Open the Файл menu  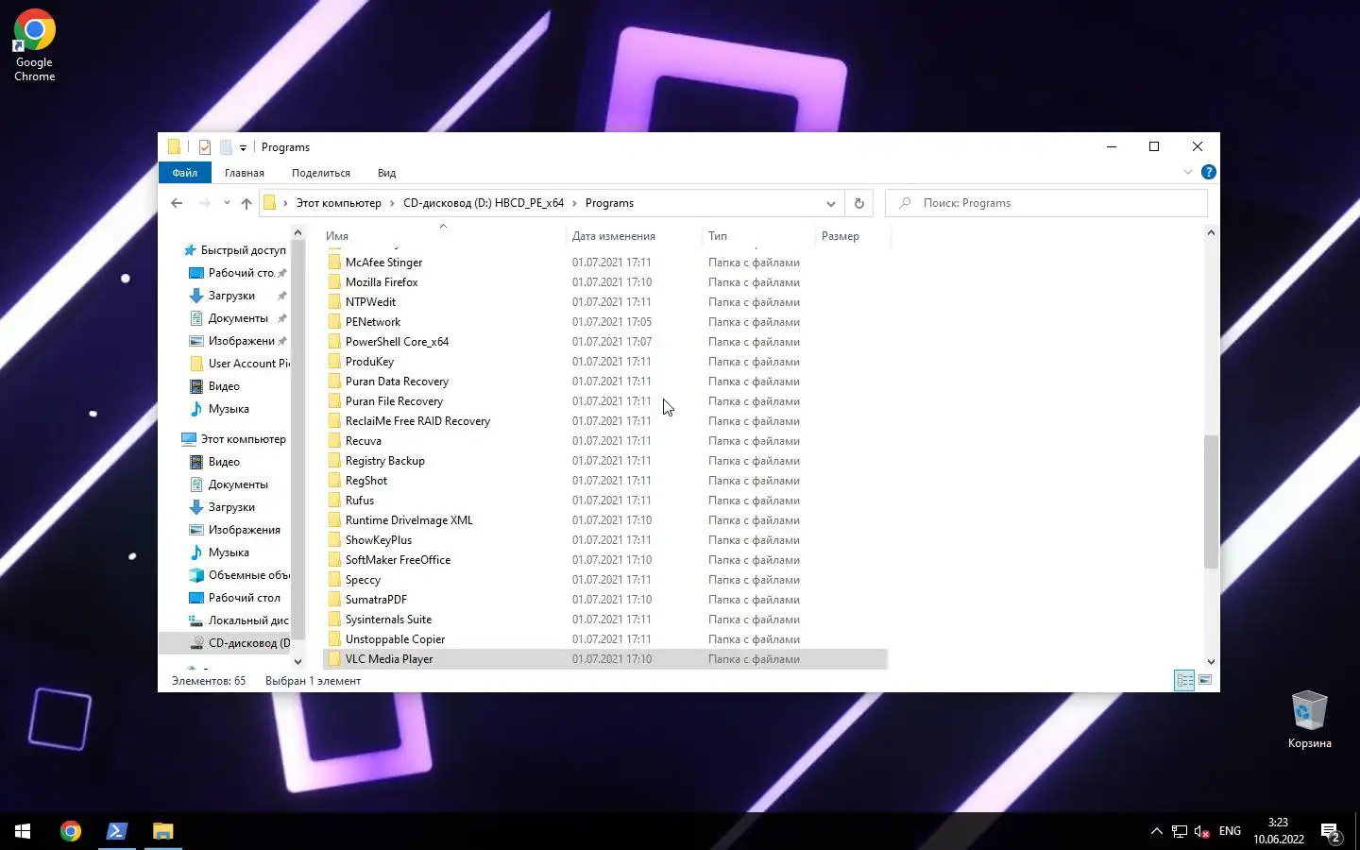point(184,173)
